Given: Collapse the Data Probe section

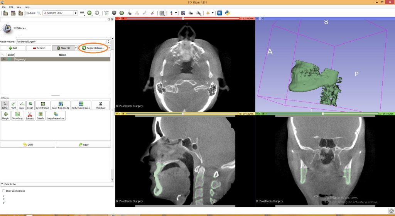Looking at the screenshot, I should coord(2,184).
